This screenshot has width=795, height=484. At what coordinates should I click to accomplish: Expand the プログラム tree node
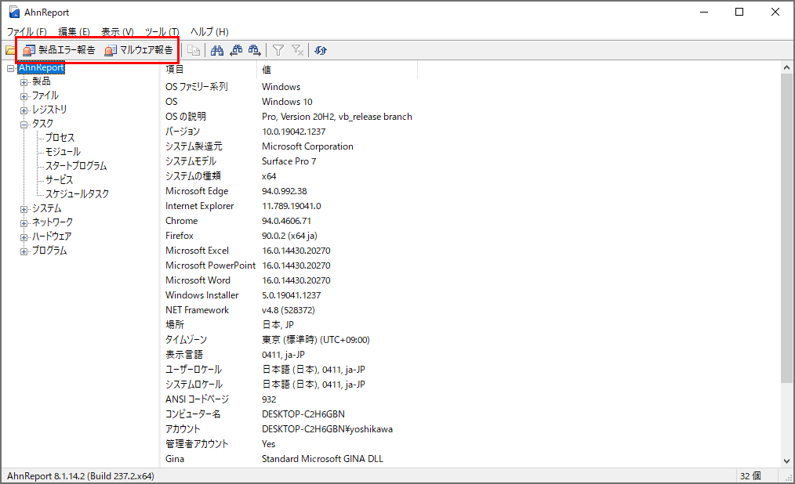(24, 251)
